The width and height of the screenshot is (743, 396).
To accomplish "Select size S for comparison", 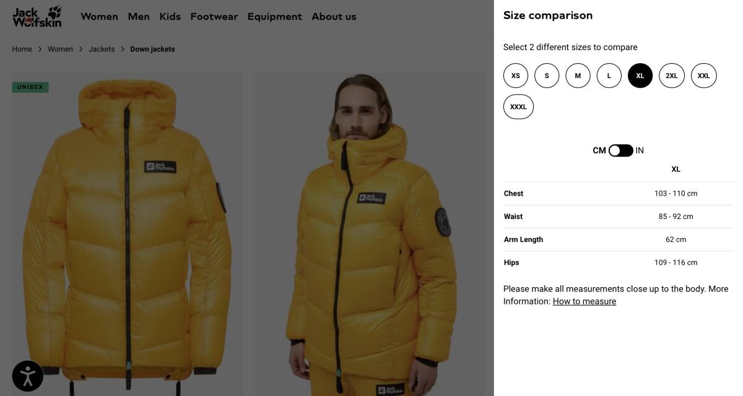I will coord(547,75).
